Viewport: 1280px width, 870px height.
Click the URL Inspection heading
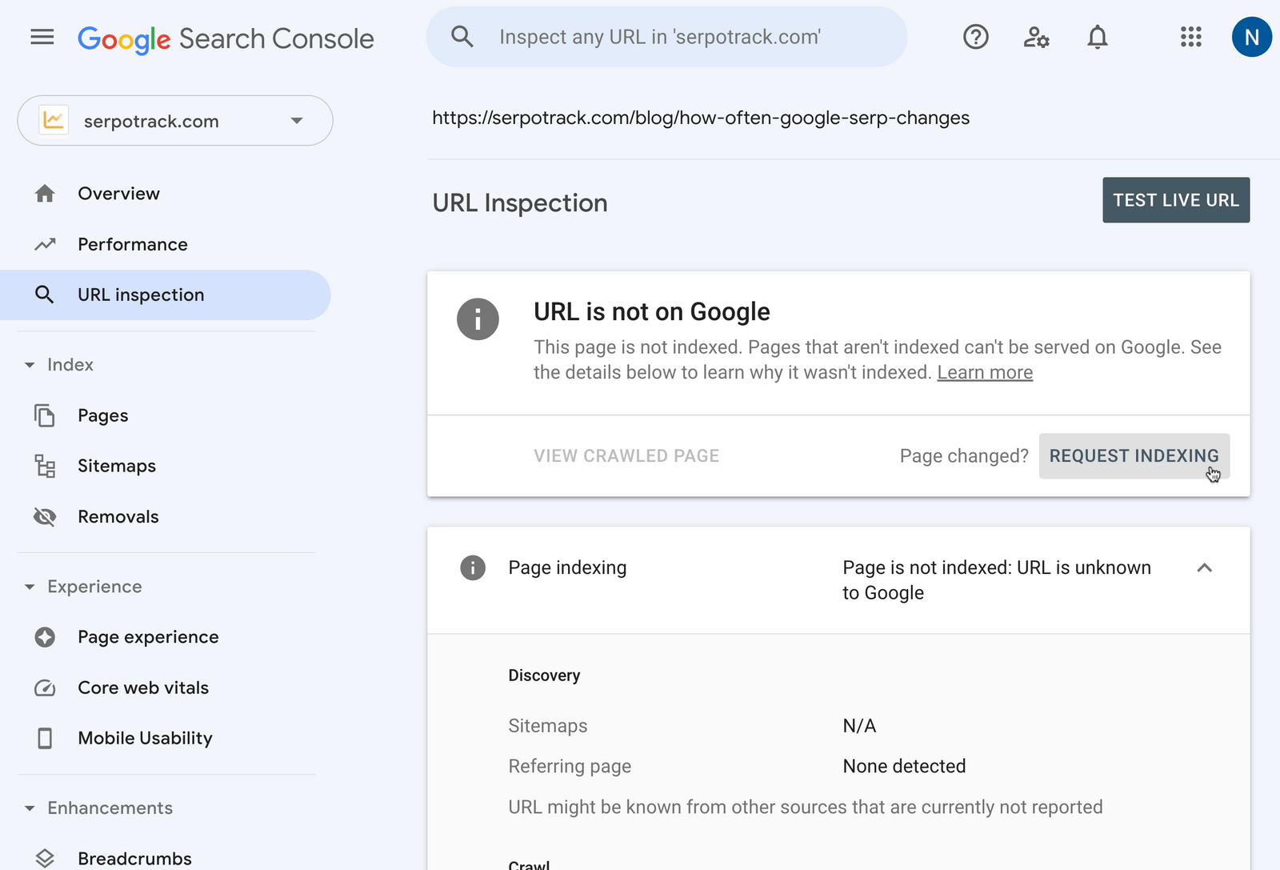[x=520, y=203]
